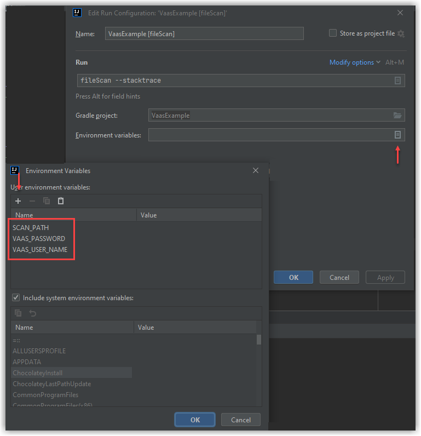Open Store as project file gear settings
The height and width of the screenshot is (436, 421).
coord(401,33)
